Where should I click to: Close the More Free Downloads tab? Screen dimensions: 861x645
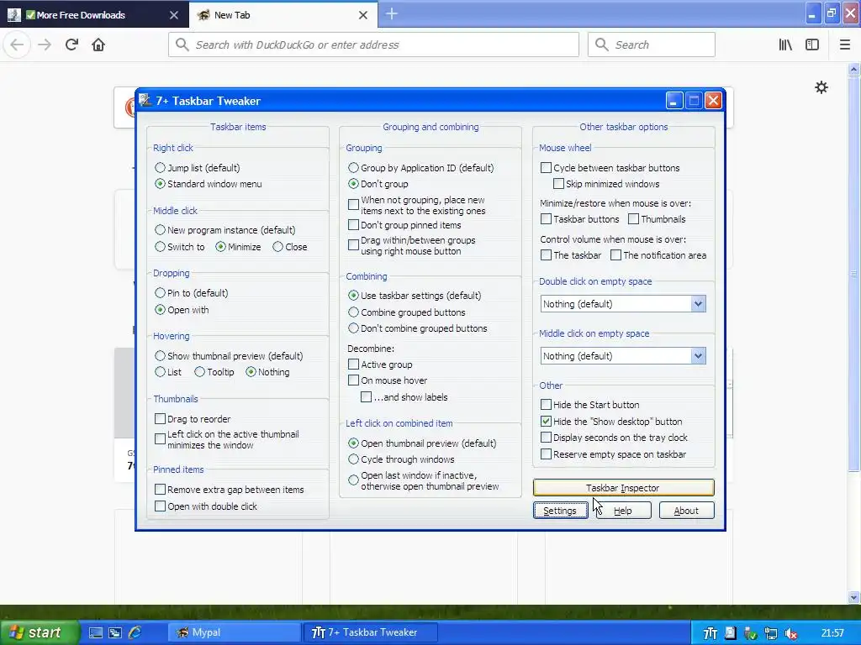[x=174, y=15]
